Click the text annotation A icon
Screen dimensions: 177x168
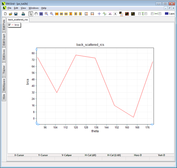pos(115,14)
